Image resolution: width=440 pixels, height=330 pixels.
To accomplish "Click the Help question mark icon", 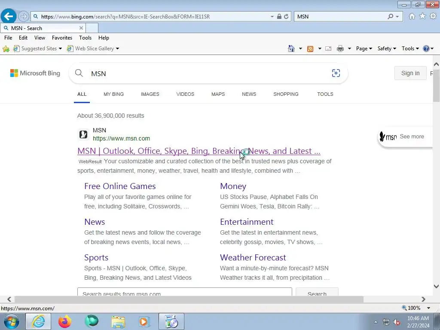I will [x=426, y=49].
